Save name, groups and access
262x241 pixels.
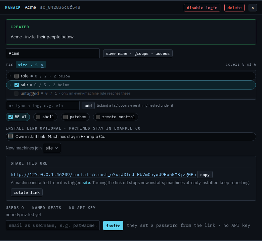(x=138, y=54)
